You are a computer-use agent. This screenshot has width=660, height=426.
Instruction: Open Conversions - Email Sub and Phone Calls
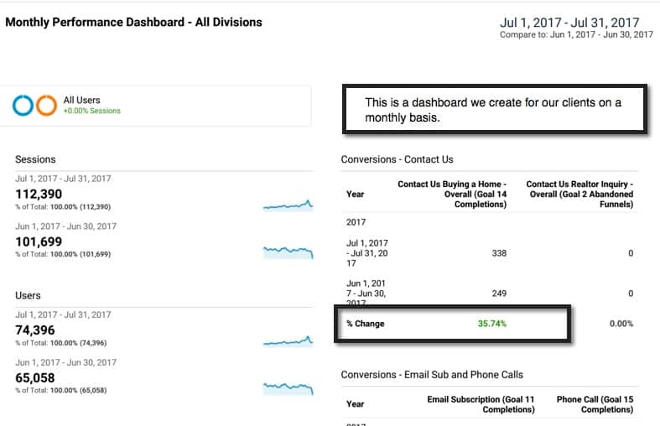click(x=432, y=374)
